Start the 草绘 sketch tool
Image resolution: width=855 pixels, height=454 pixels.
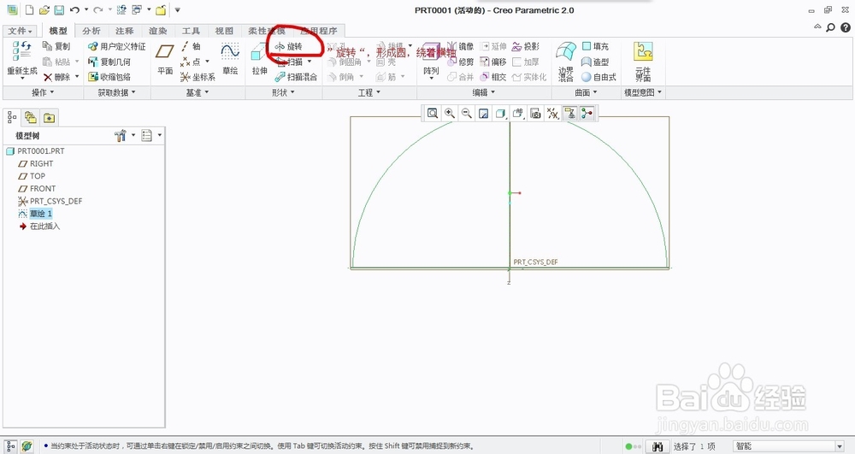230,59
